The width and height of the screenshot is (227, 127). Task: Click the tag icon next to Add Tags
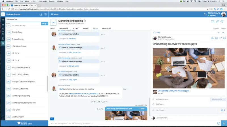(154, 104)
